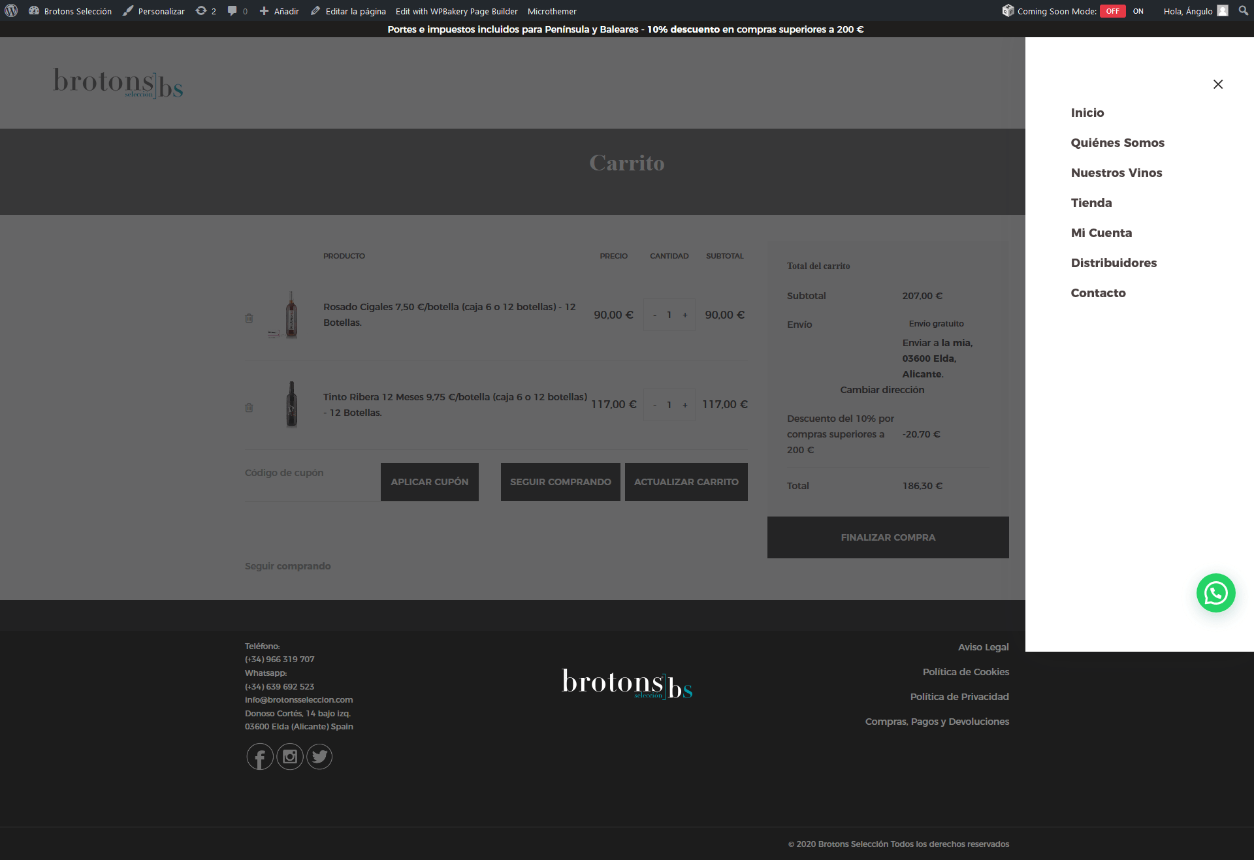
Task: Follow the Seguir comprando text link
Action: (287, 566)
